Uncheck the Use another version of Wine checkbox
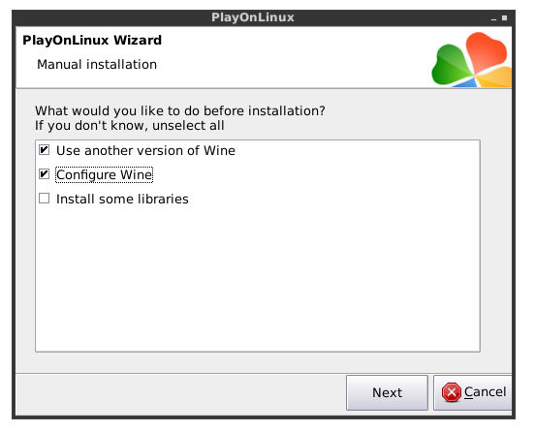 (44, 150)
